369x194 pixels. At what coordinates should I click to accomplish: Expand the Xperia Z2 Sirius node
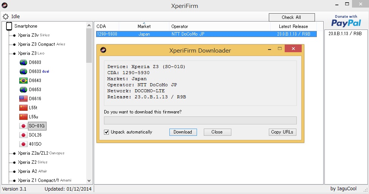(x=14, y=163)
